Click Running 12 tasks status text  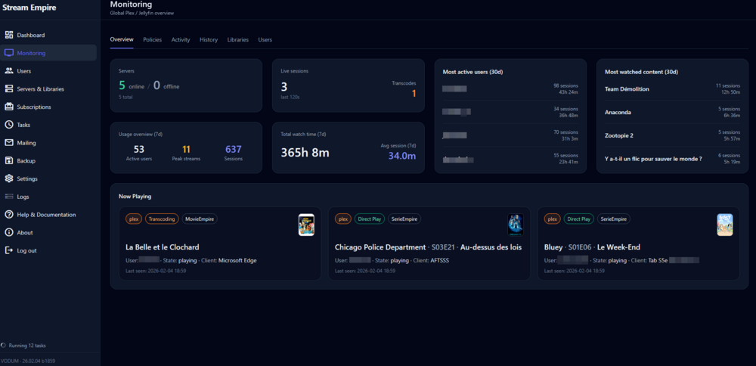pos(27,346)
